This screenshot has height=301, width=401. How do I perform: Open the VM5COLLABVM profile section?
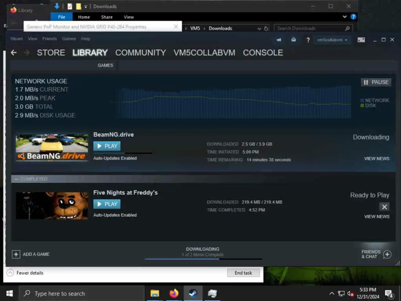click(204, 53)
